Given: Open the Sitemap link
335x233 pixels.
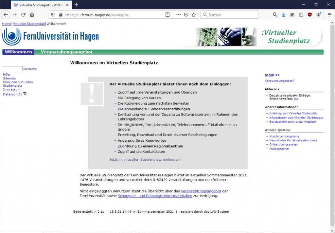Looking at the screenshot, I should (9, 78).
